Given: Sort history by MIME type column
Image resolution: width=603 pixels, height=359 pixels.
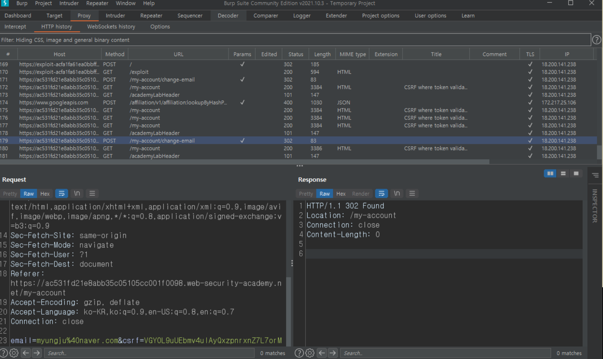Looking at the screenshot, I should 353,54.
